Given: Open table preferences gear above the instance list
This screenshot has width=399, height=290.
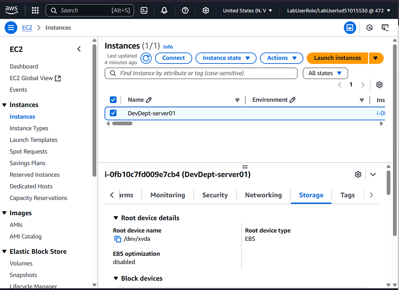Looking at the screenshot, I should click(379, 85).
